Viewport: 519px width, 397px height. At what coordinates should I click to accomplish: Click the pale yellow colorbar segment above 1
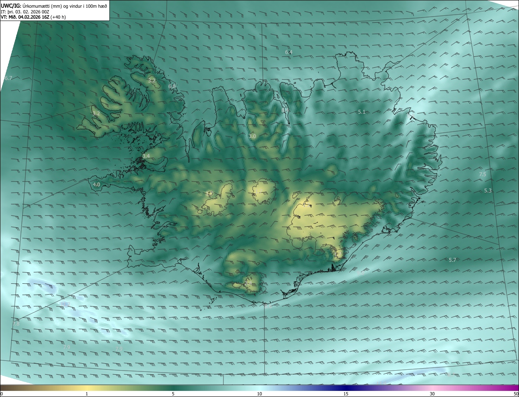click(x=87, y=388)
